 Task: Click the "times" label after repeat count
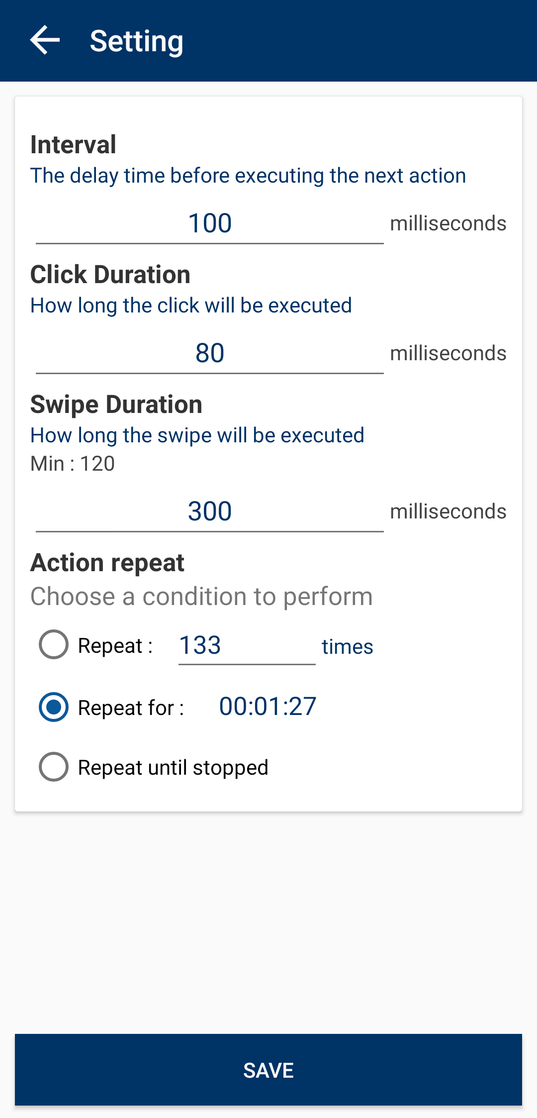347,647
